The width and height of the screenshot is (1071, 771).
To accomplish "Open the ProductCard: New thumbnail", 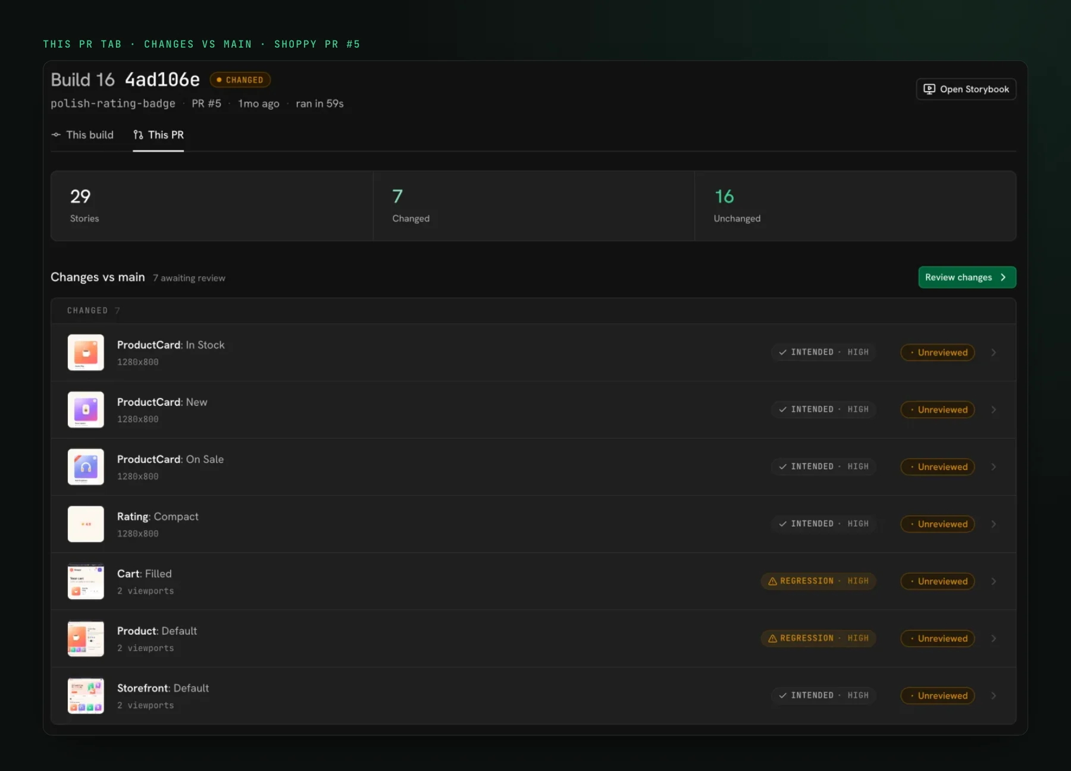I will coord(86,409).
